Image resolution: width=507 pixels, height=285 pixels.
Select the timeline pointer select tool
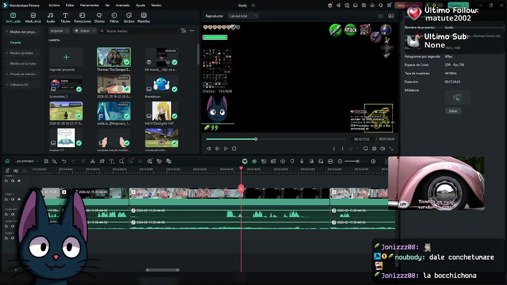pos(54,161)
